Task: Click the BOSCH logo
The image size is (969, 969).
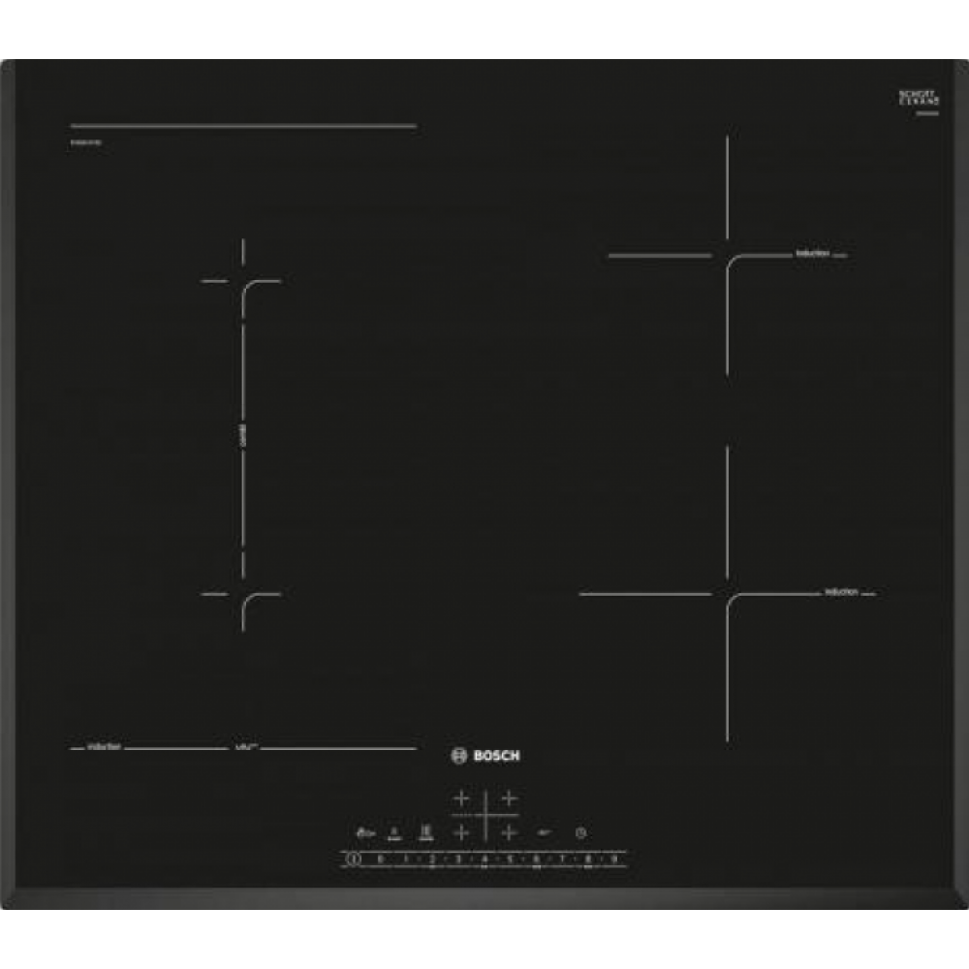Action: pos(485,756)
